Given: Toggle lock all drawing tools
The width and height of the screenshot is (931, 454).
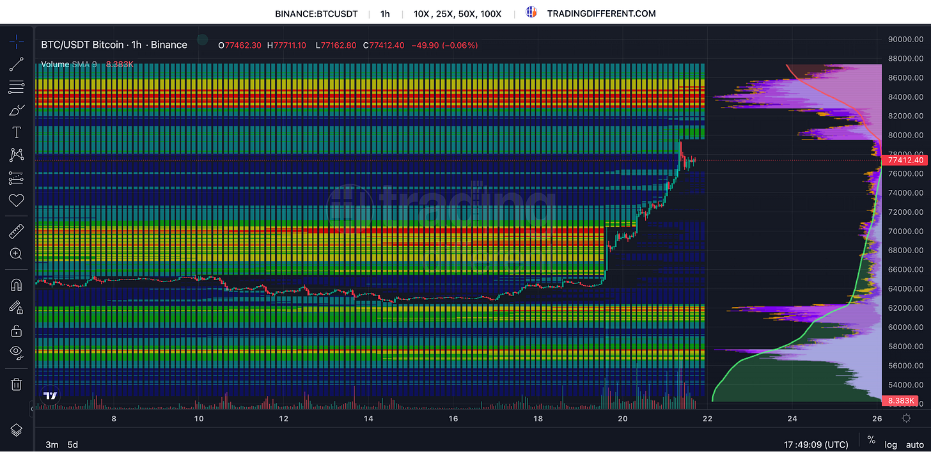Looking at the screenshot, I should coord(16,331).
